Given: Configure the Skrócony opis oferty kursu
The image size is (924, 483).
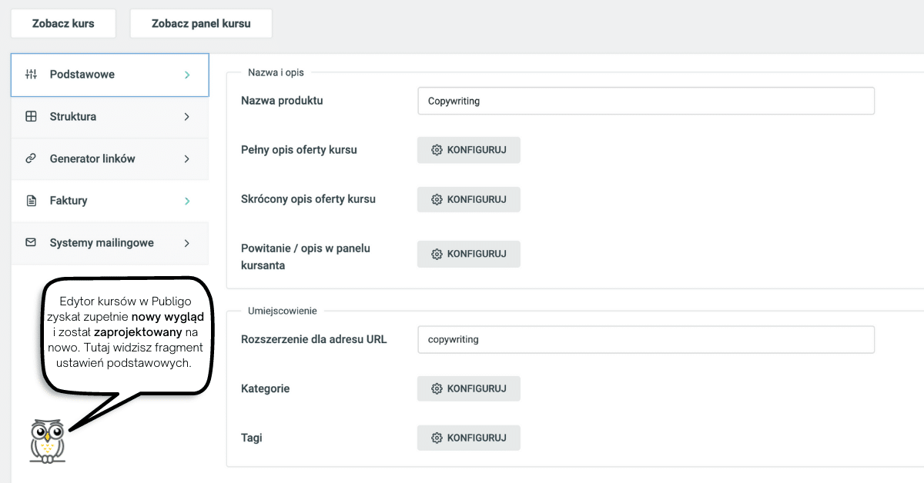Looking at the screenshot, I should tap(469, 199).
